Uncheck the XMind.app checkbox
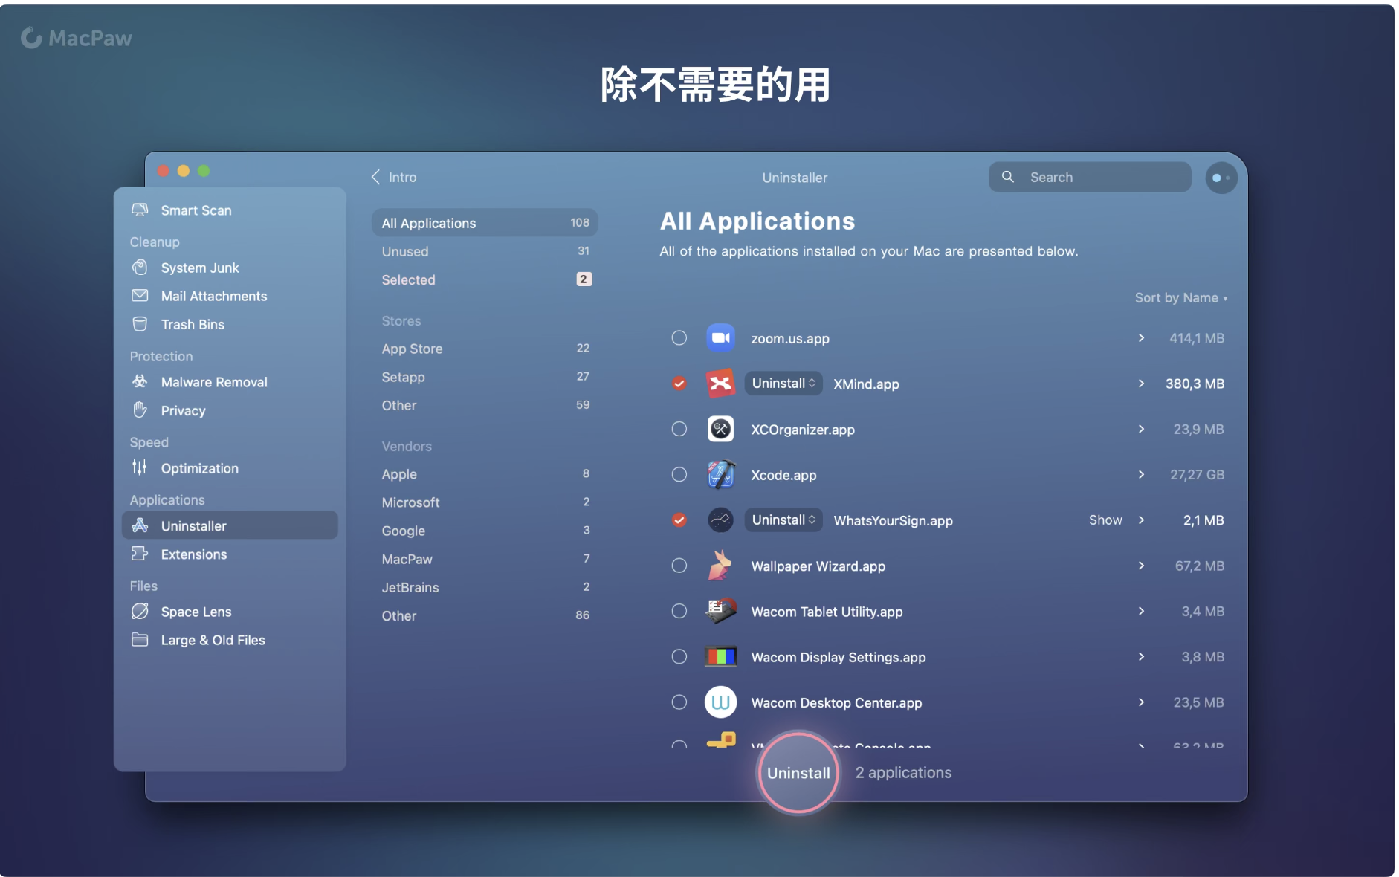Image resolution: width=1399 pixels, height=877 pixels. click(679, 384)
